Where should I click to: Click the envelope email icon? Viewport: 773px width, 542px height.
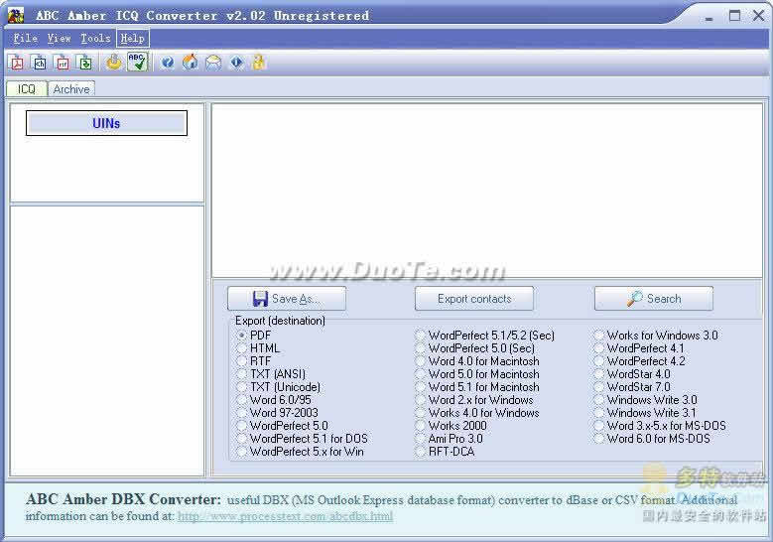click(x=213, y=63)
